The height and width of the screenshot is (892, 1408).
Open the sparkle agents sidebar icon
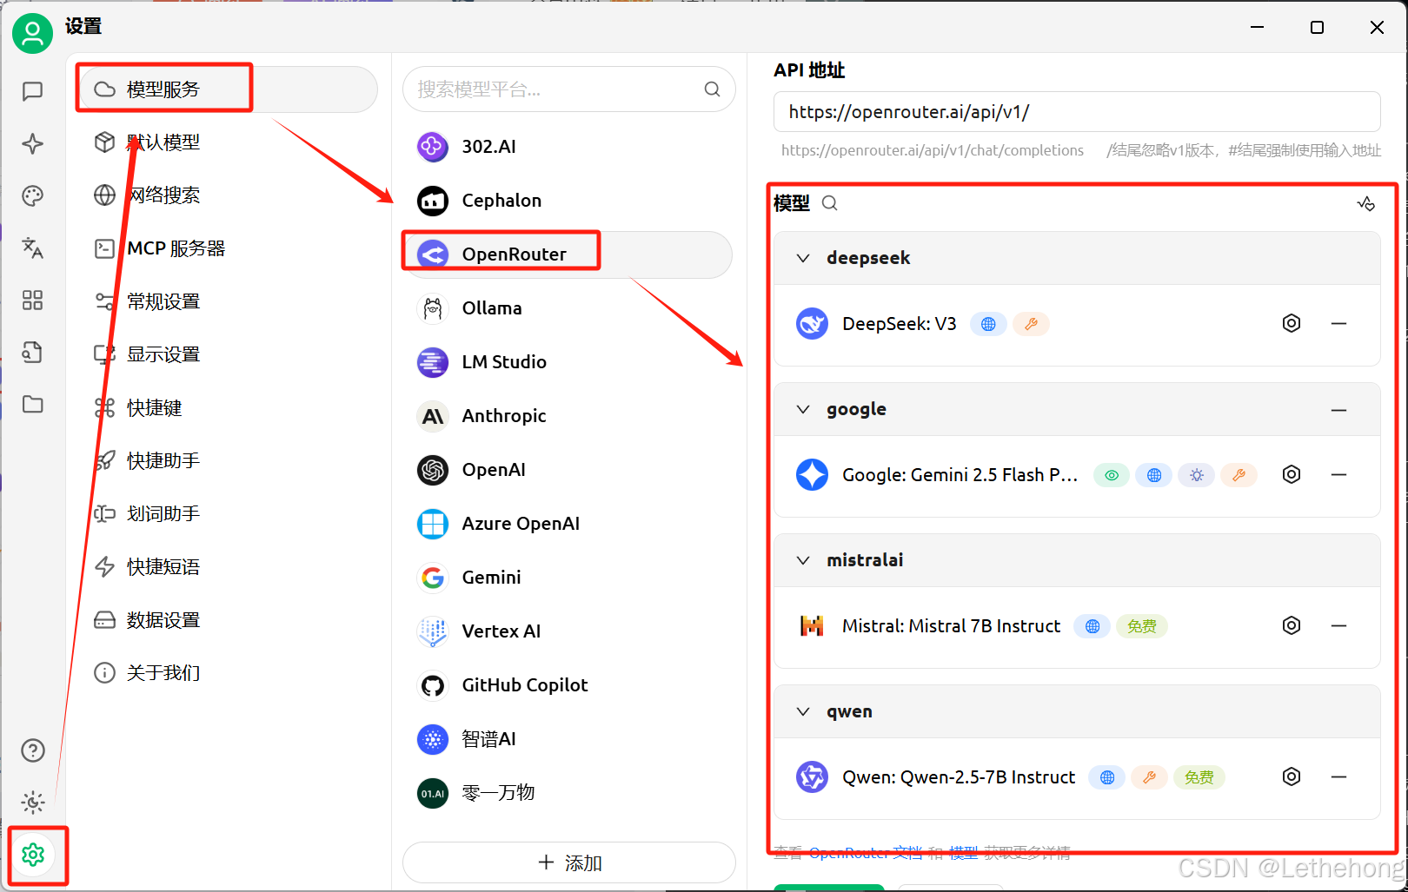point(33,143)
